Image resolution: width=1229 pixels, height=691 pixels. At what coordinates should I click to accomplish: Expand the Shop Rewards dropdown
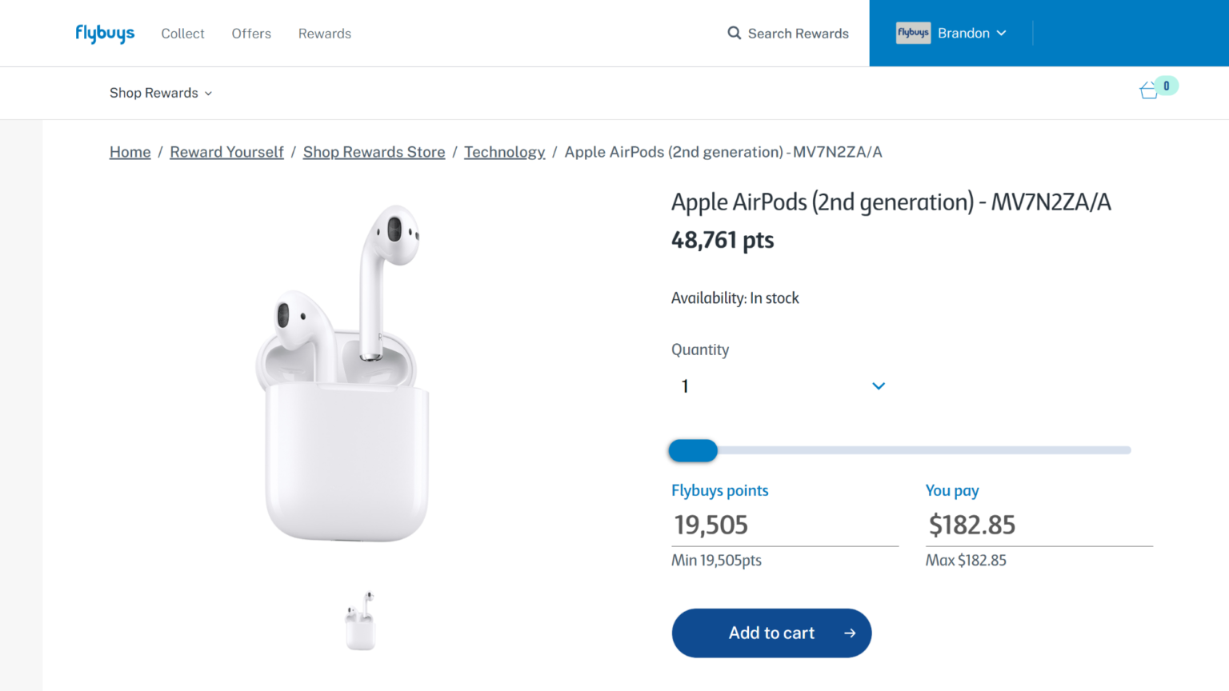160,93
